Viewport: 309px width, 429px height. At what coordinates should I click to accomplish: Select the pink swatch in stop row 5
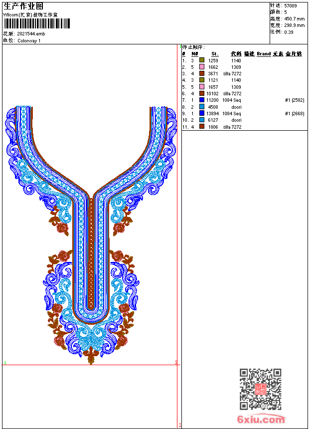pyautogui.click(x=202, y=87)
